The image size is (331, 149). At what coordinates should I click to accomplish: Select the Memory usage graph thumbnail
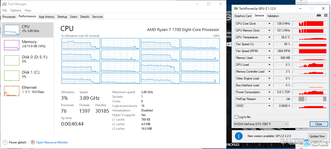(12, 45)
